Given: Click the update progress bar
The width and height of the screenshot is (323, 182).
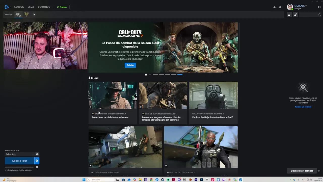Looking at the screenshot, I should 19,167.
